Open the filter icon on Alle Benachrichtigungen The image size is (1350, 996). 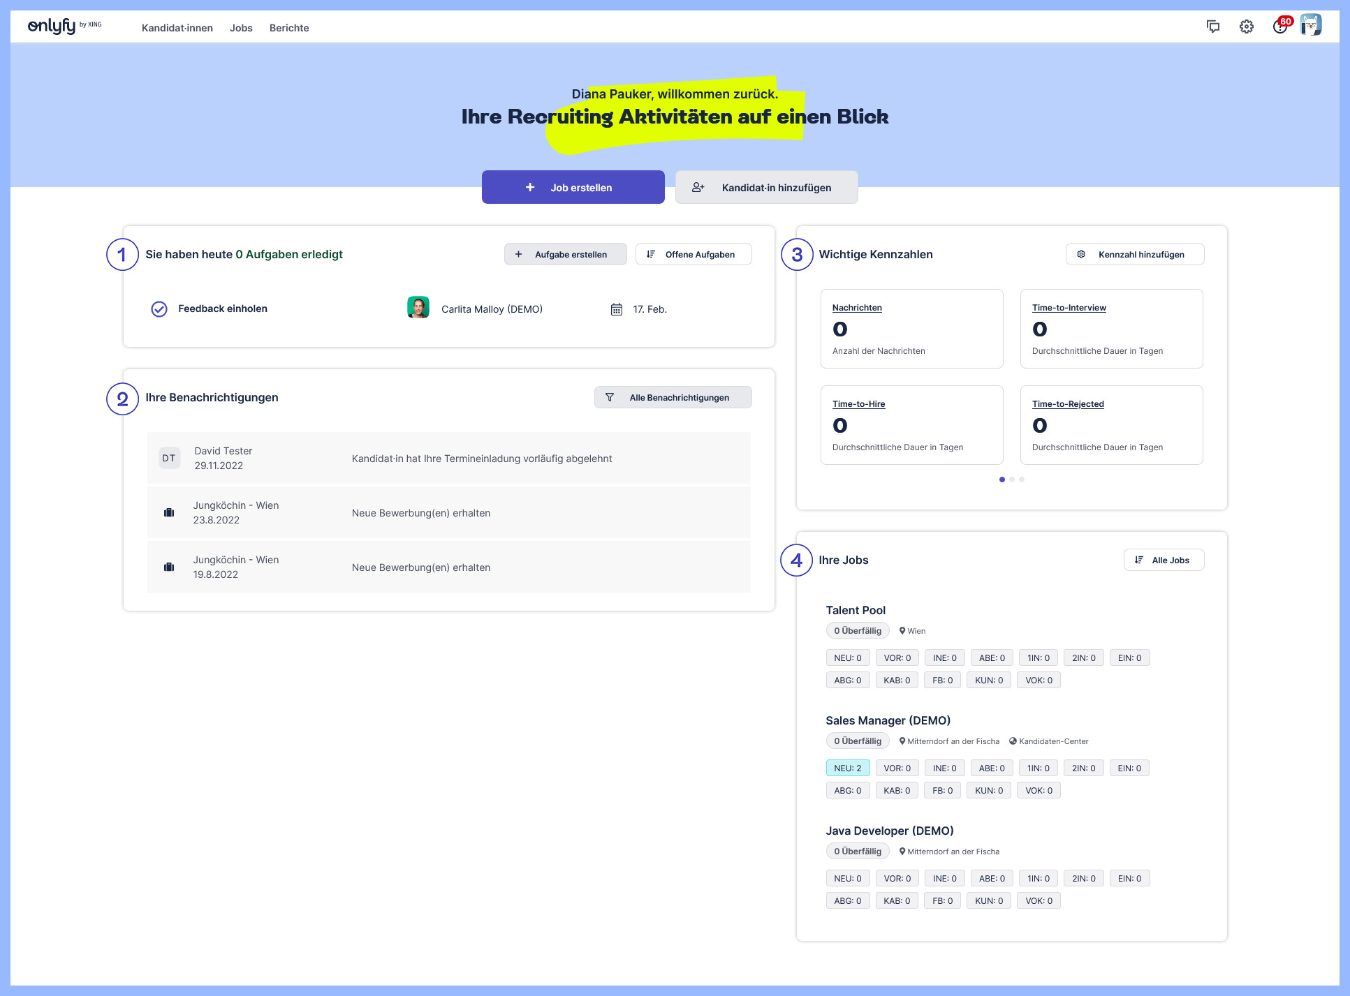[610, 397]
